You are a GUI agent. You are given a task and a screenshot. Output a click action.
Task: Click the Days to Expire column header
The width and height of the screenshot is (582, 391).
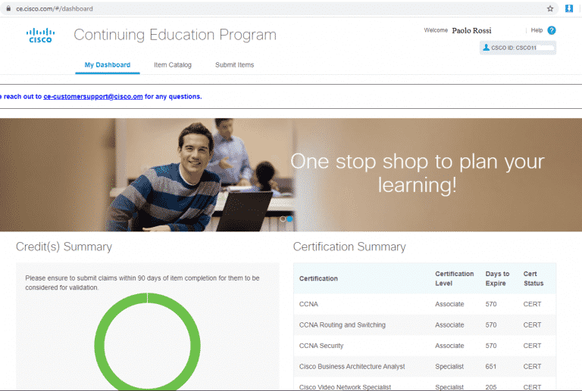point(497,278)
